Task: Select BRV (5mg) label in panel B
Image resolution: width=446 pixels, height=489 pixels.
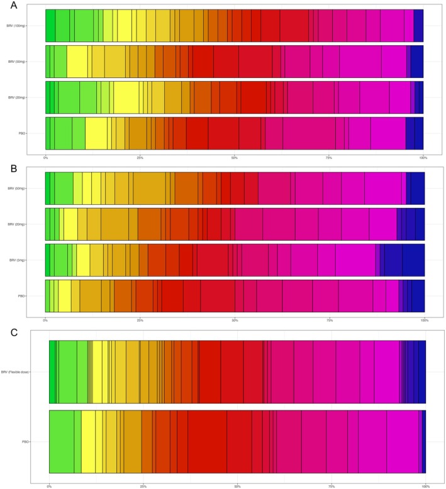Action: (x=17, y=260)
